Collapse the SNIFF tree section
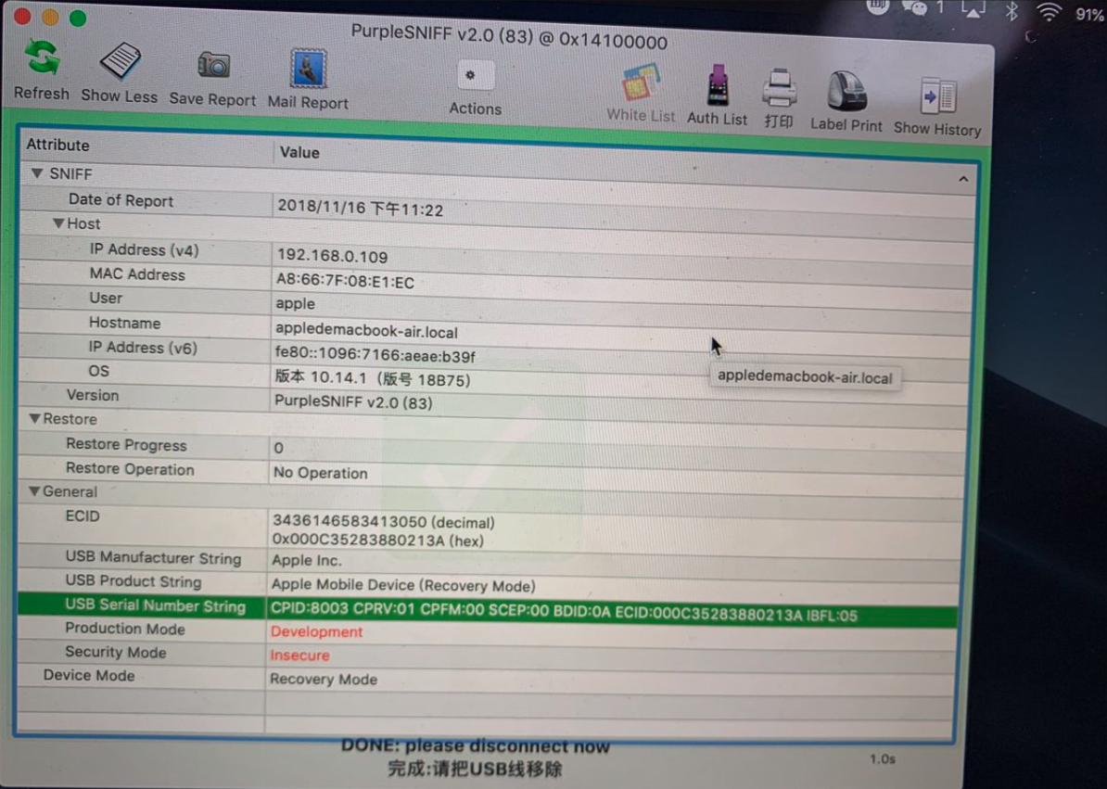 pos(37,172)
